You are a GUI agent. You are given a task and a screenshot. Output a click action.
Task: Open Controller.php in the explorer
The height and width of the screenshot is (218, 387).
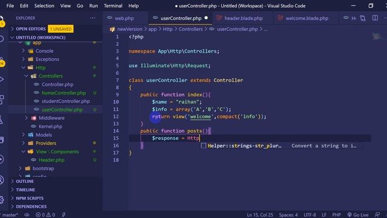[57, 85]
